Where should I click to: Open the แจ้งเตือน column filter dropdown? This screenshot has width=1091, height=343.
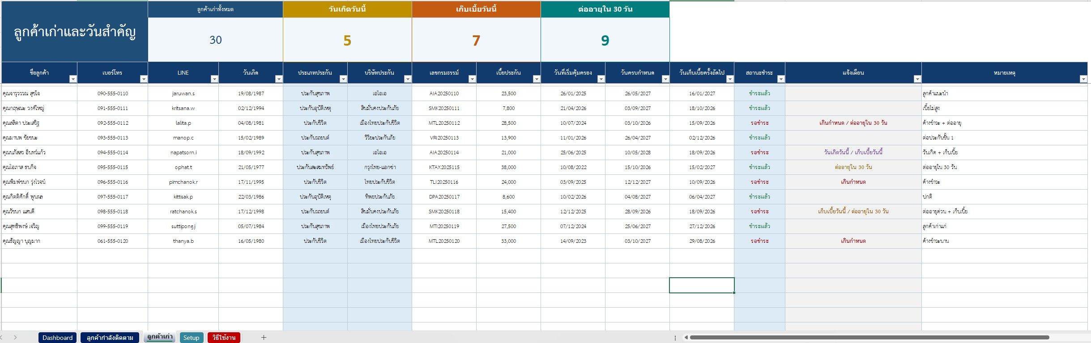coord(917,79)
